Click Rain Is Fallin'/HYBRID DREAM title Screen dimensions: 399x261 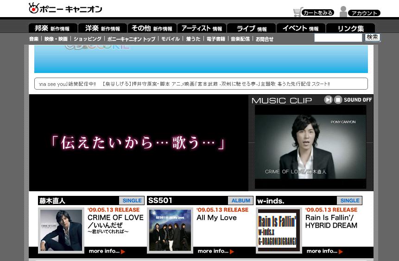tap(331, 221)
